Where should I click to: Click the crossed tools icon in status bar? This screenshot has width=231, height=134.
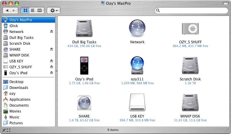[x=4, y=130]
